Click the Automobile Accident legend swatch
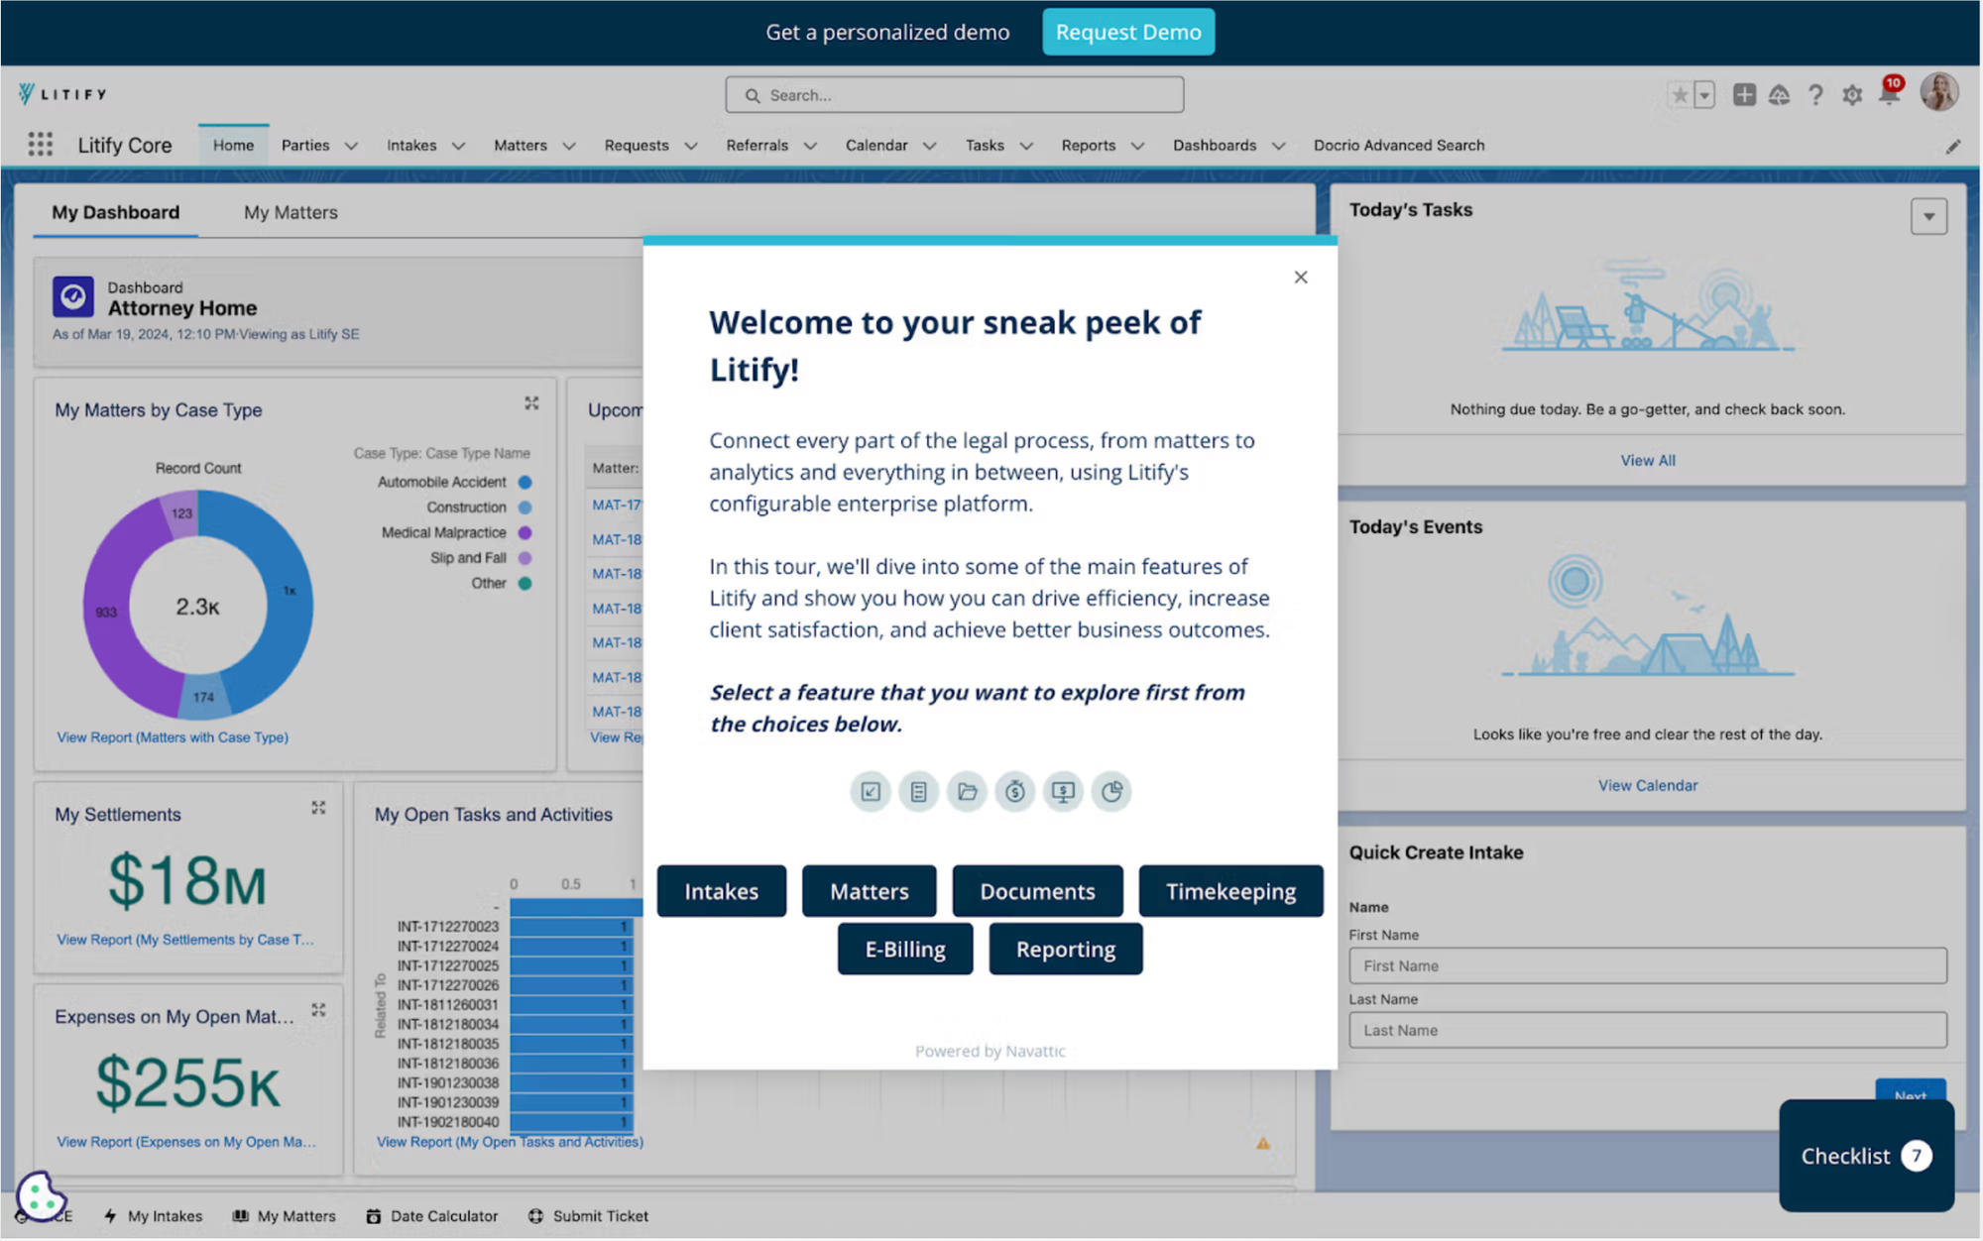1983x1241 pixels. (x=525, y=482)
